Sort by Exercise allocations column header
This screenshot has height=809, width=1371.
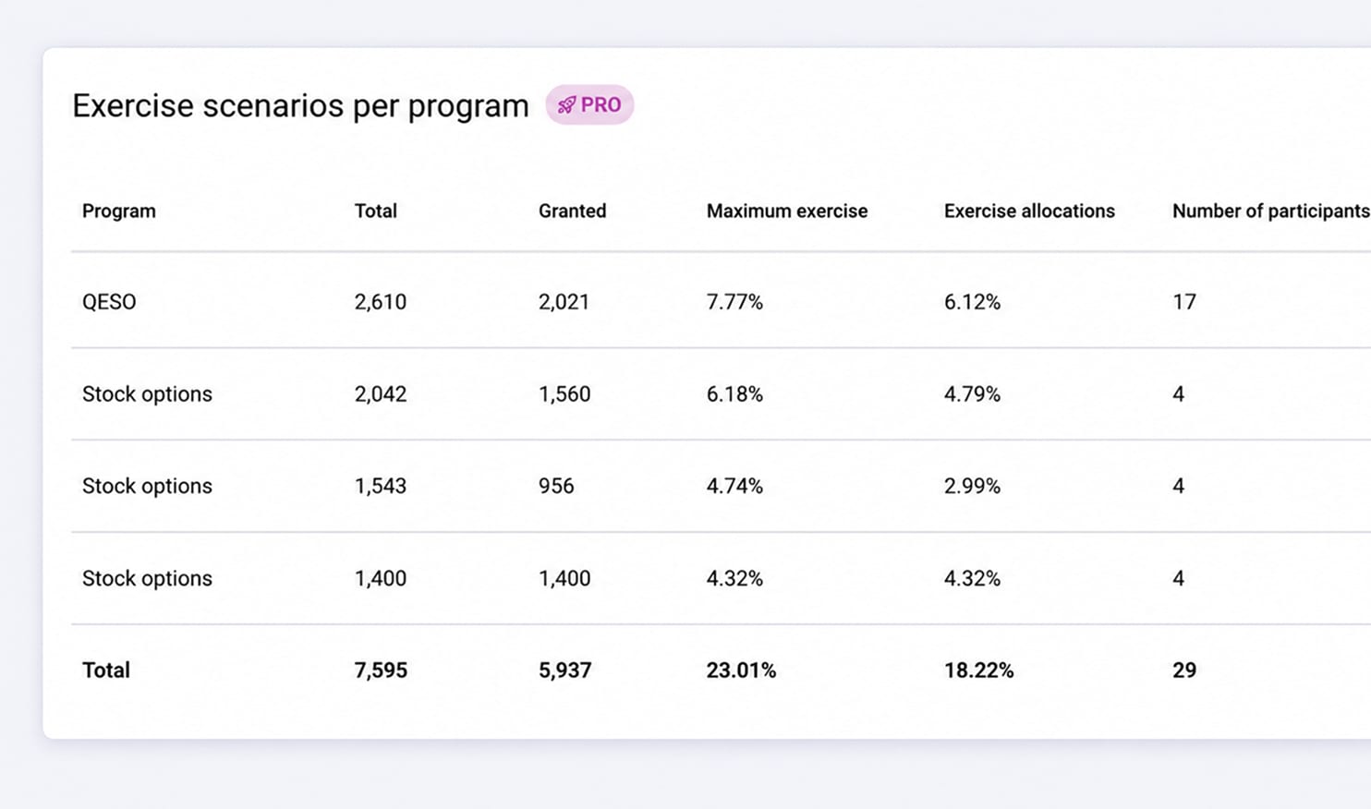tap(1029, 211)
